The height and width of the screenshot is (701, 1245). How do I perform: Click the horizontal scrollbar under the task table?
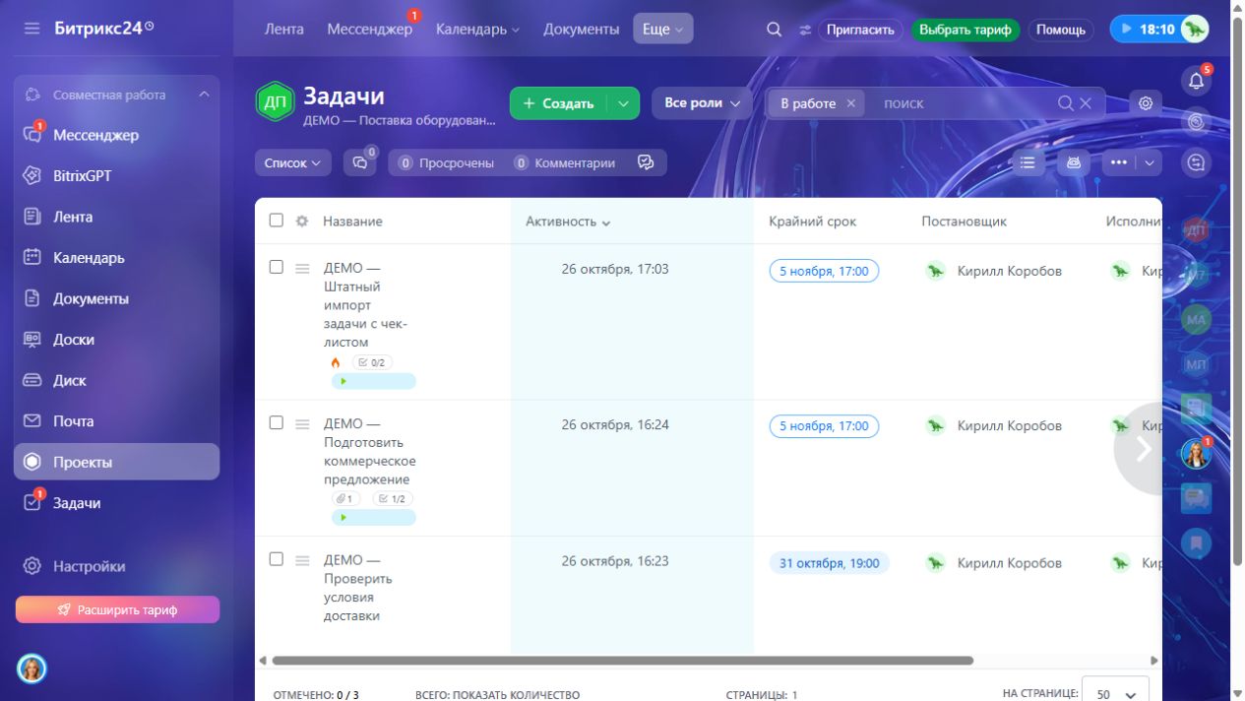pyautogui.click(x=622, y=661)
